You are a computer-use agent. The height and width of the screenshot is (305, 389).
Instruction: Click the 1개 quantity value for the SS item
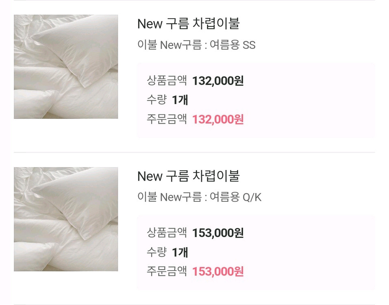180,100
